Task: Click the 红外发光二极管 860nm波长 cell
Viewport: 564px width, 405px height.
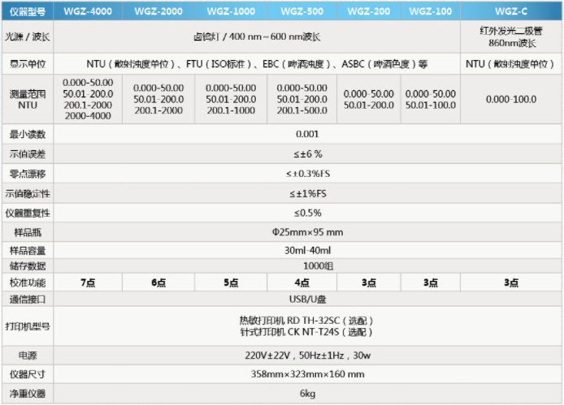Action: 511,37
